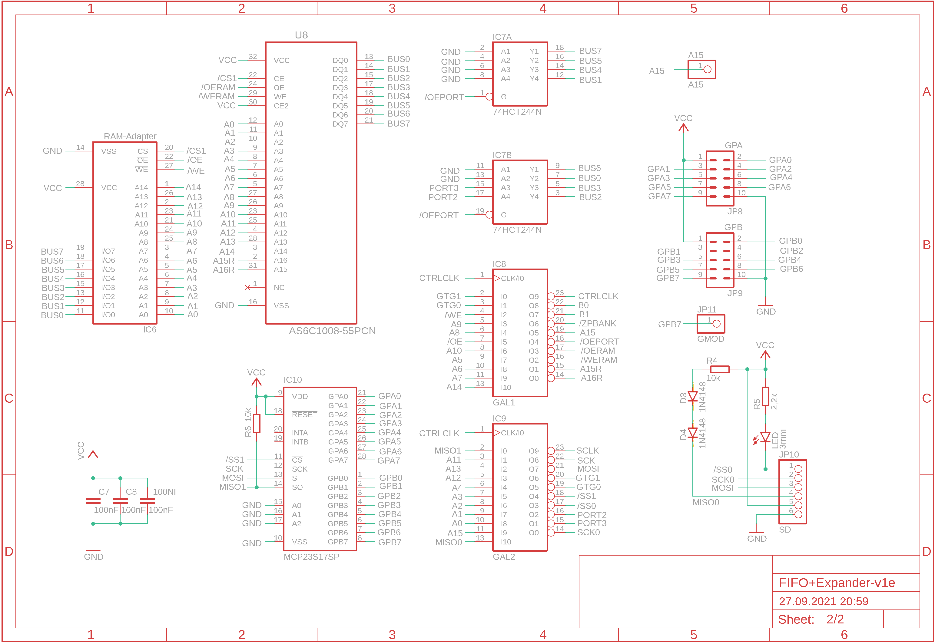Click the /OERAM label left of U8
The width and height of the screenshot is (935, 644).
218,87
